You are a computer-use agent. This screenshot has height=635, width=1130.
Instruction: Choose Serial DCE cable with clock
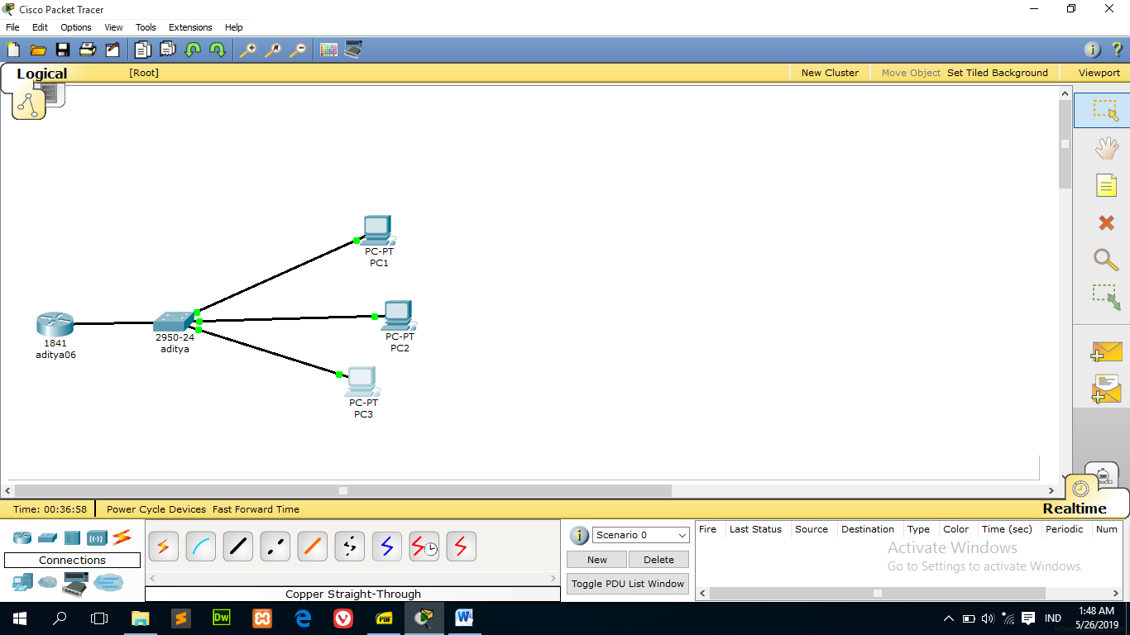pos(424,547)
